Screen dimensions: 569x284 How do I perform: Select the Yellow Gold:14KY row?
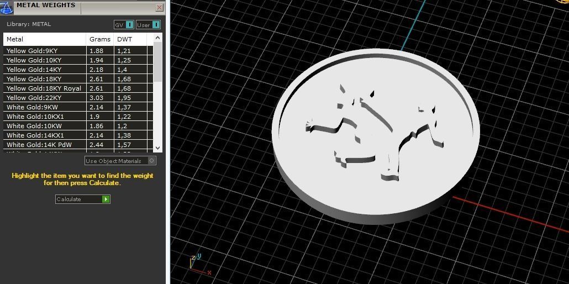tap(78, 70)
